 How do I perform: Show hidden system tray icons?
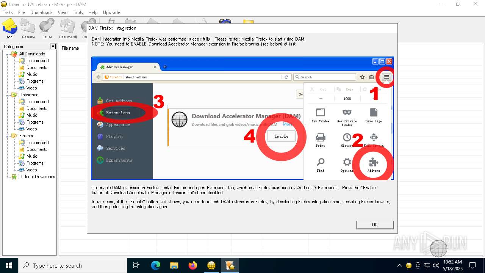[399, 265]
